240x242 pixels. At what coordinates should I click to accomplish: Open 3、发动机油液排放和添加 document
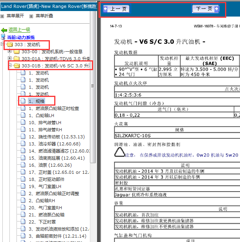pyautogui.click(x=59, y=229)
